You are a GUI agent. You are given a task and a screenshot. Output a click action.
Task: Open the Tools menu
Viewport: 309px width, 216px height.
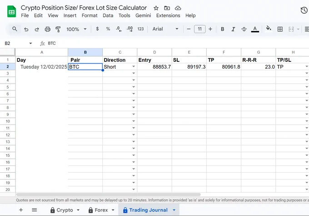(x=125, y=15)
